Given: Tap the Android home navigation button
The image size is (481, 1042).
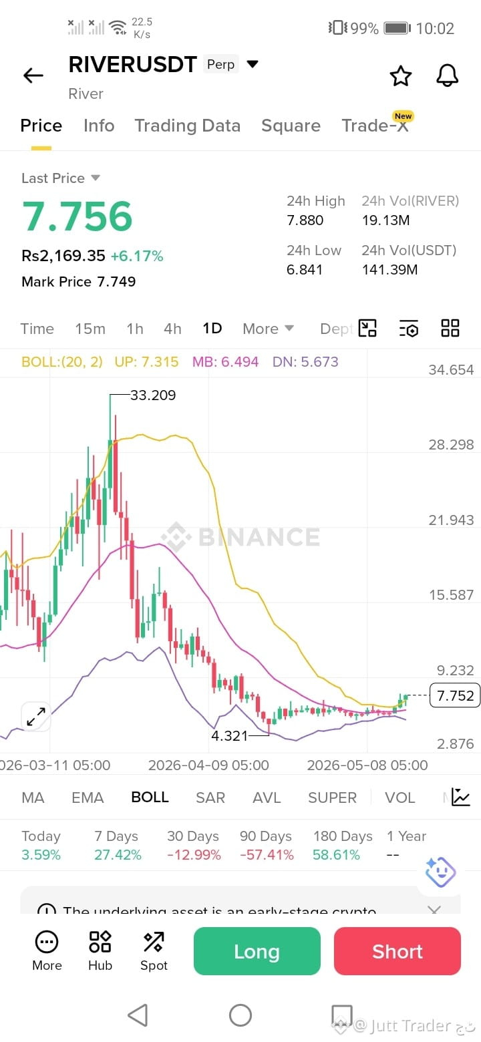Looking at the screenshot, I should 240,1015.
